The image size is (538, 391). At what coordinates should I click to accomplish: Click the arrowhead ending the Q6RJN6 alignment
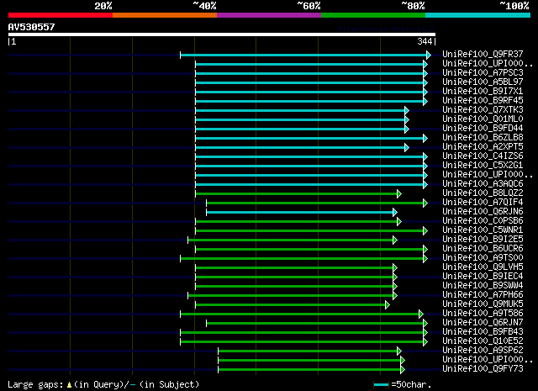pos(395,213)
